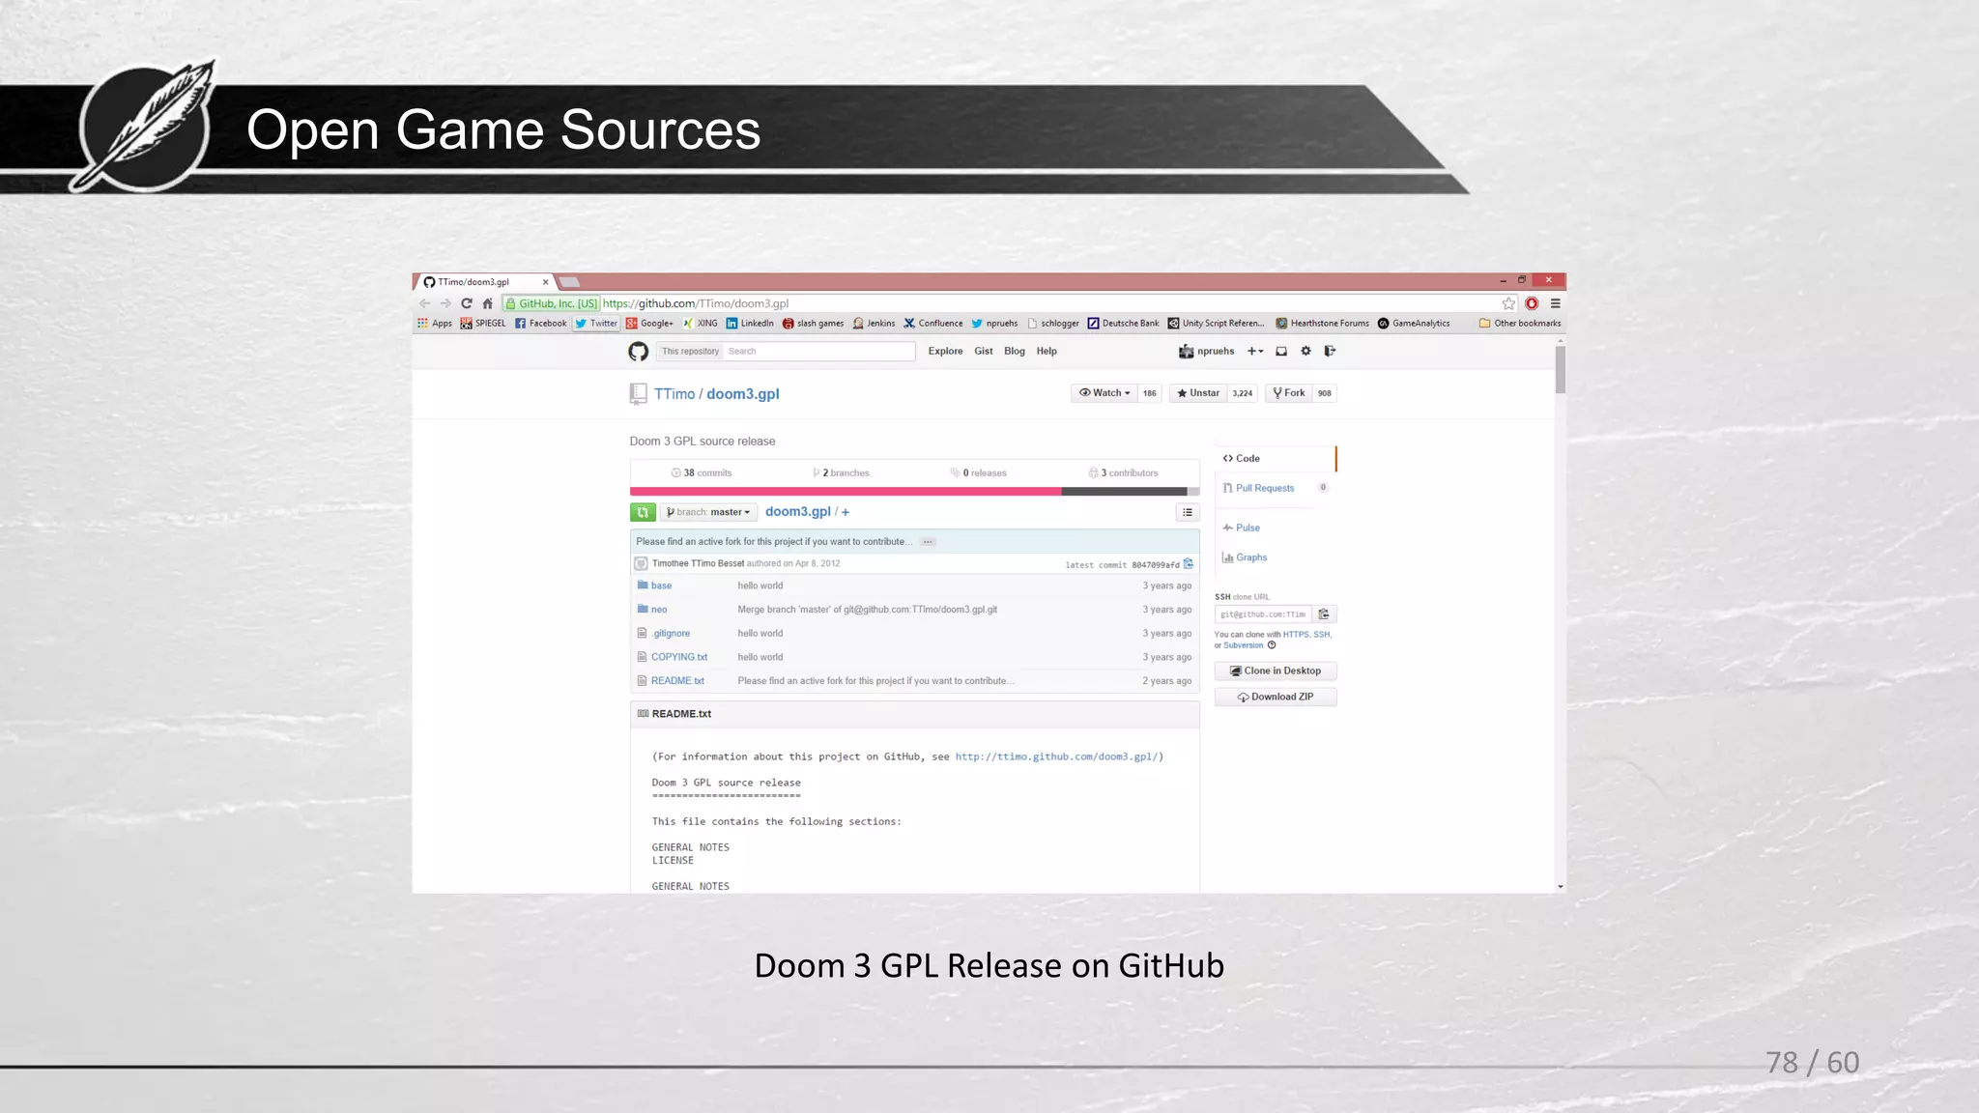Viewport: 1979px width, 1113px height.
Task: Click the red Opera-style extension icon
Action: (1532, 303)
